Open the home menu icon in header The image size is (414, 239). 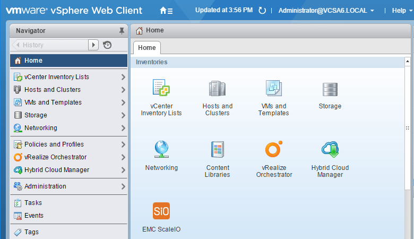pyautogui.click(x=166, y=11)
